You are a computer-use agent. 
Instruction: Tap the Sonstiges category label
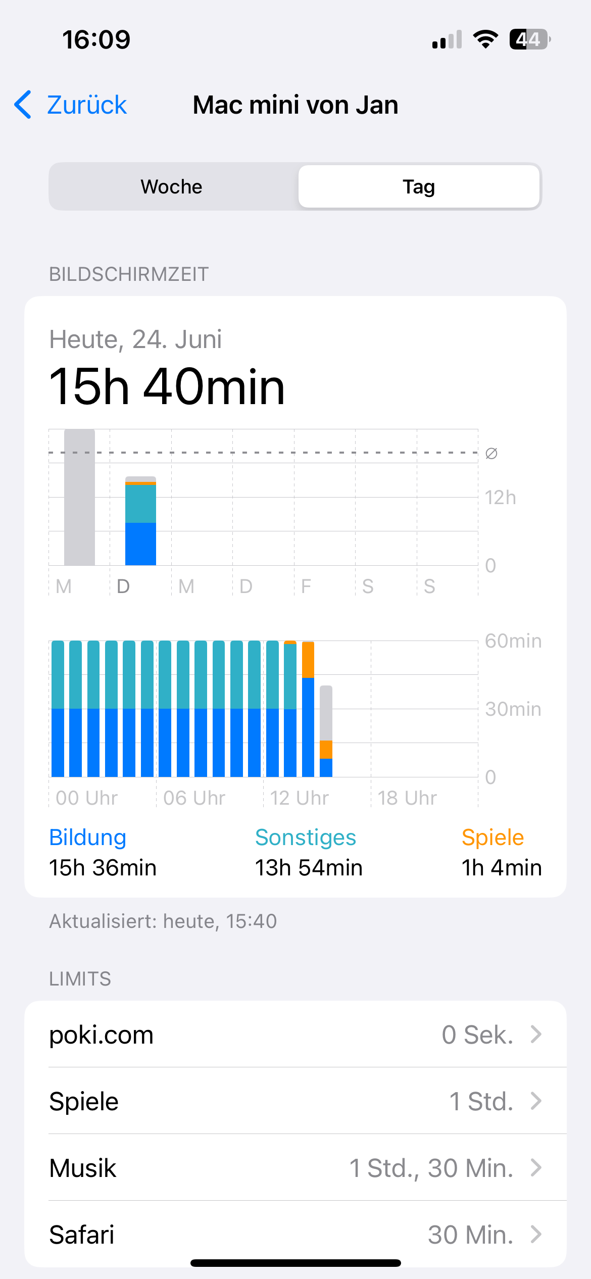pos(305,838)
